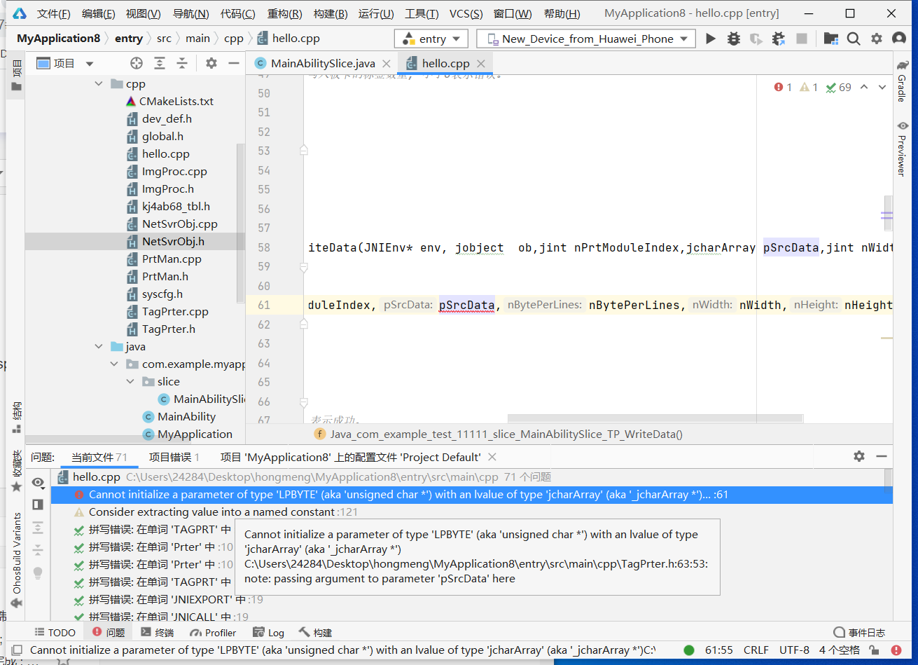Toggle the read-only lock icon in status bar

click(x=874, y=650)
